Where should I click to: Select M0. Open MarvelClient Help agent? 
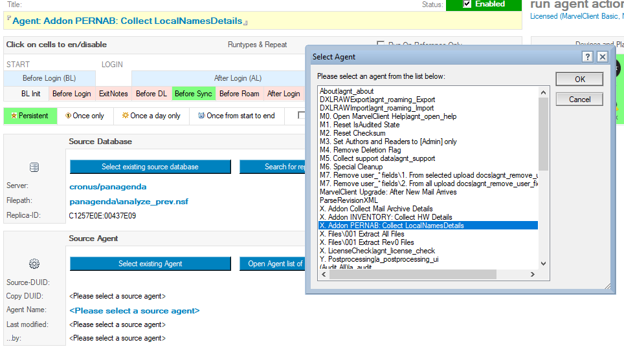pyautogui.click(x=429, y=116)
